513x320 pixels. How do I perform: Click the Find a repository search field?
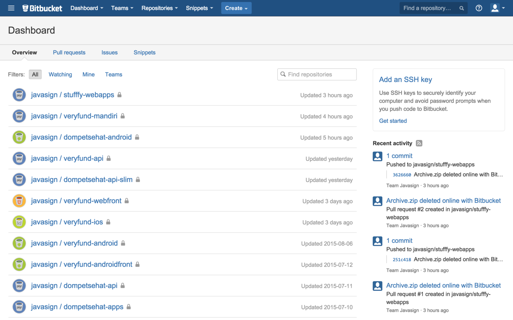coord(434,8)
